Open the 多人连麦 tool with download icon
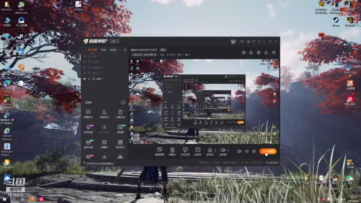Viewport: 361px width, 203px height. coord(104,129)
